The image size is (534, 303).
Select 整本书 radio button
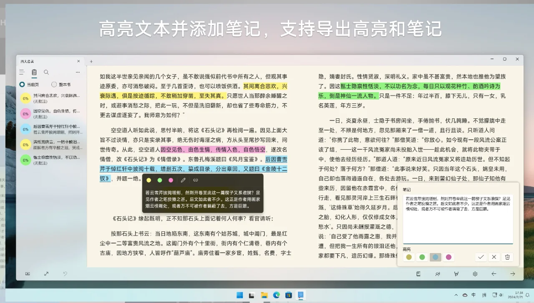coord(61,84)
